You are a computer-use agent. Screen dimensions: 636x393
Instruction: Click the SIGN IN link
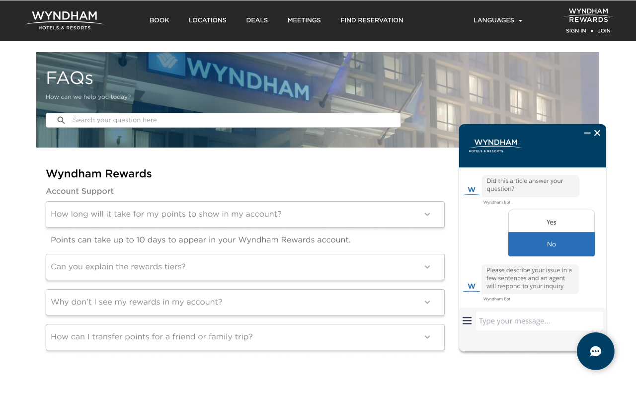coord(576,31)
